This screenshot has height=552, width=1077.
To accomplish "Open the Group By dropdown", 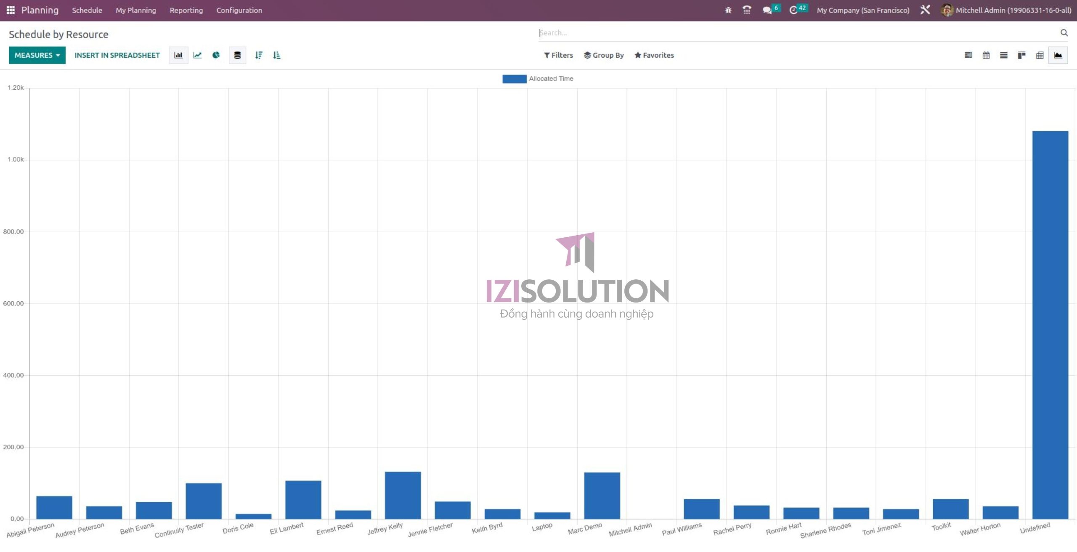I will (604, 55).
